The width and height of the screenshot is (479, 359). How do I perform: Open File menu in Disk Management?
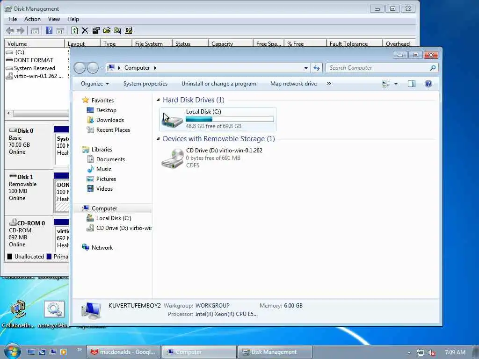pyautogui.click(x=13, y=19)
